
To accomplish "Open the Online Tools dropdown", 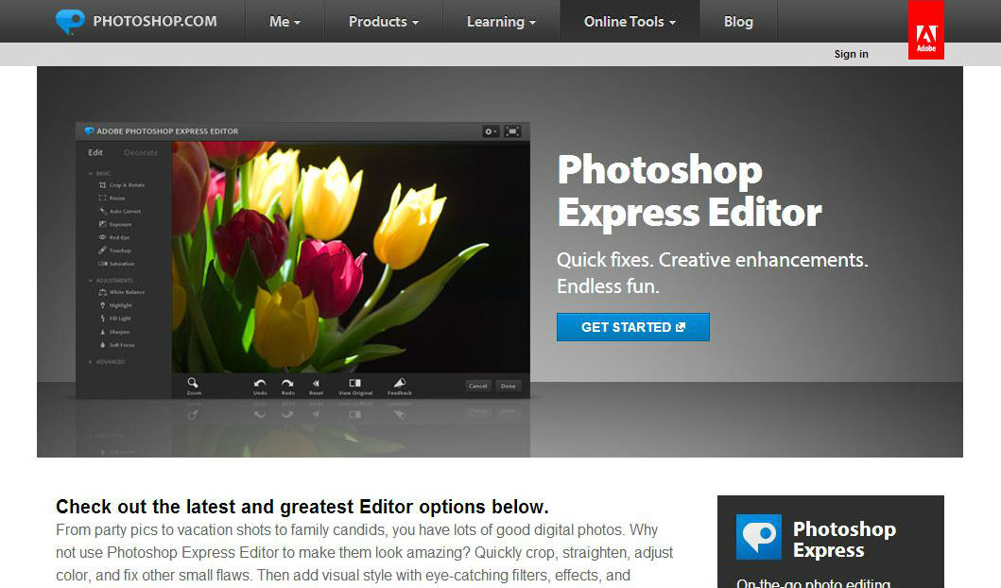I will pyautogui.click(x=630, y=21).
